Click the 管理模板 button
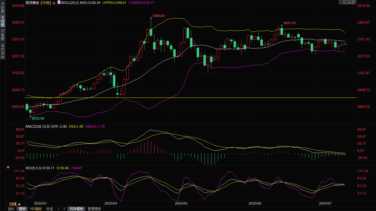The width and height of the screenshot is (376, 211). tap(94, 209)
